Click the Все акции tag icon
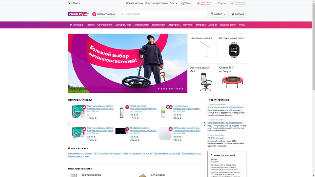Image resolution: width=315 pixels, height=177 pixels. (71, 25)
